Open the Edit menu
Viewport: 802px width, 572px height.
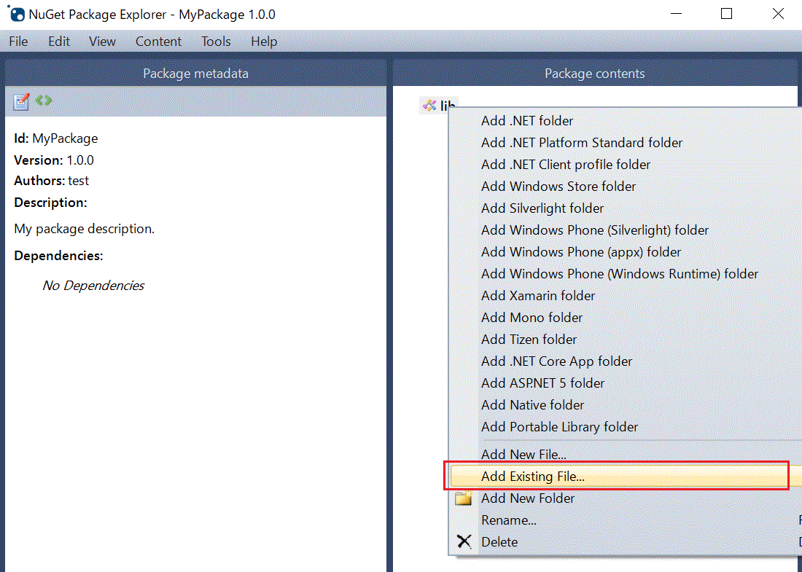[x=59, y=42]
